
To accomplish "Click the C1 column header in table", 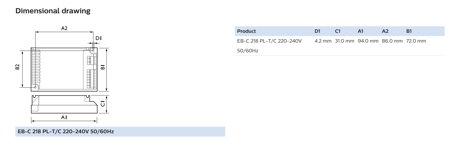I will tap(338, 31).
